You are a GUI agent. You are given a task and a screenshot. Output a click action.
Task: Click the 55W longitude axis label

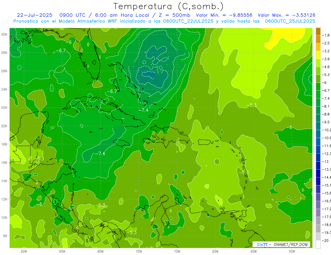point(292,251)
